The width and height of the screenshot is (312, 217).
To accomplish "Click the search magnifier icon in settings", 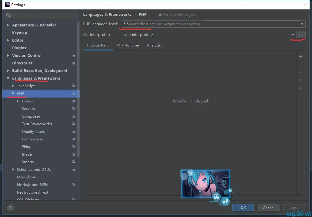I will pos(9,15).
